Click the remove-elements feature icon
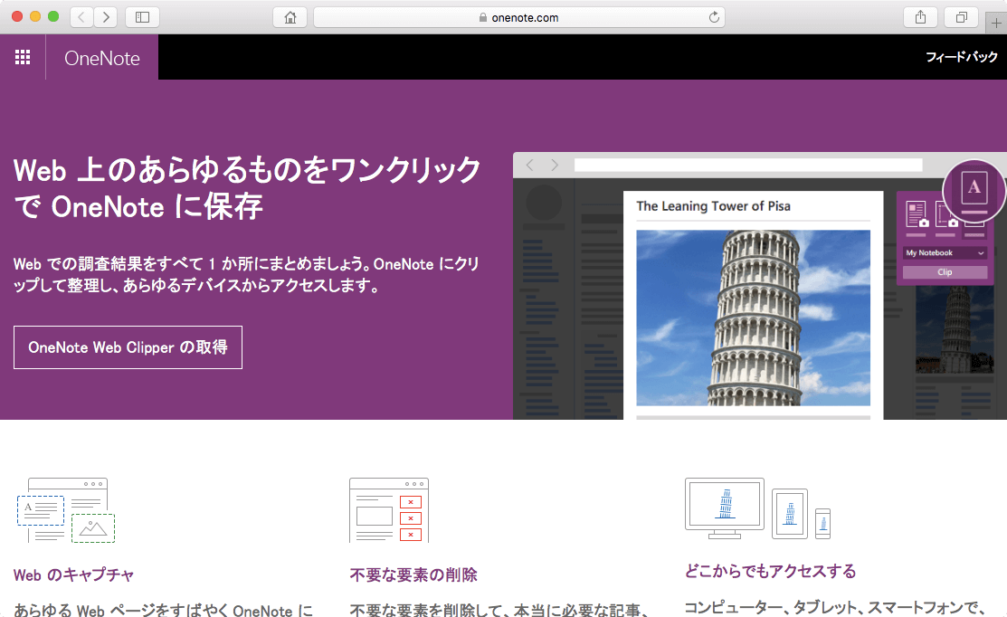1007x617 pixels. [388, 510]
